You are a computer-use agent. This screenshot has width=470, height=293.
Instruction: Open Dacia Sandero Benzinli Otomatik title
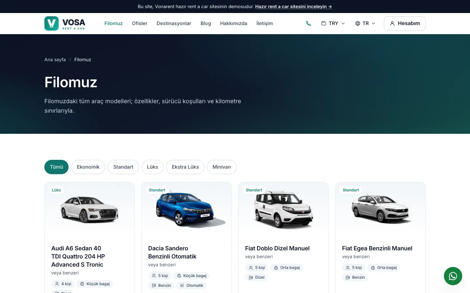coord(172,252)
